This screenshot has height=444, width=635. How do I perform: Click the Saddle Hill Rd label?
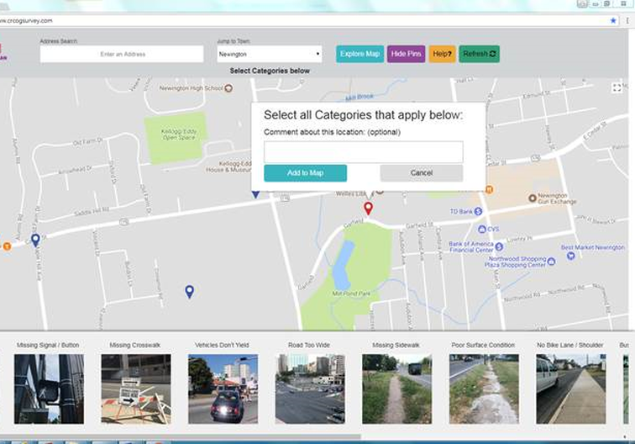[92, 212]
